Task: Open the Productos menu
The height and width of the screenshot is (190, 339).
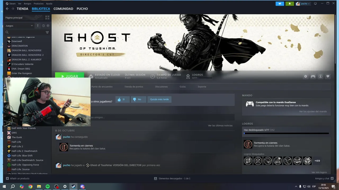Action: coord(39,4)
